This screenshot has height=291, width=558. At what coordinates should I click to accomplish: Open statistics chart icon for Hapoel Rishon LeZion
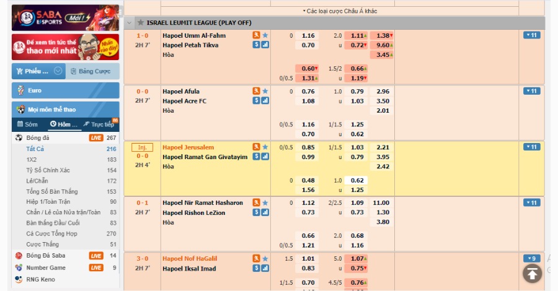[265, 212]
